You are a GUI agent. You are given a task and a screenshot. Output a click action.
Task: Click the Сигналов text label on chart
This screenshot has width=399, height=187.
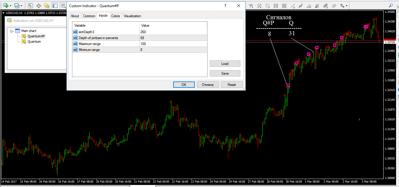279,17
